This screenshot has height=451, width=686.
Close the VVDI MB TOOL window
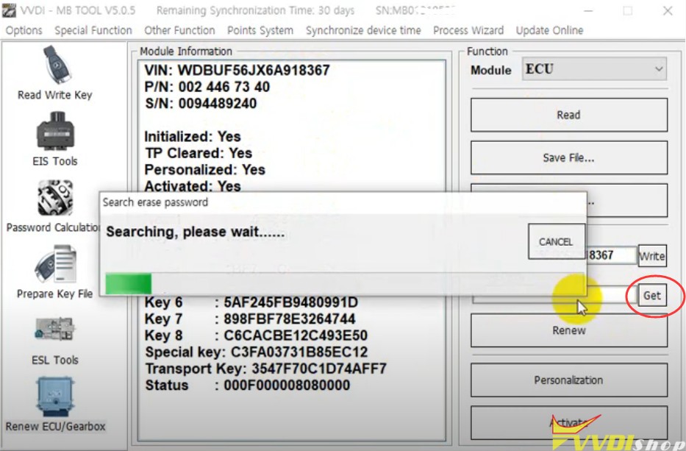668,10
